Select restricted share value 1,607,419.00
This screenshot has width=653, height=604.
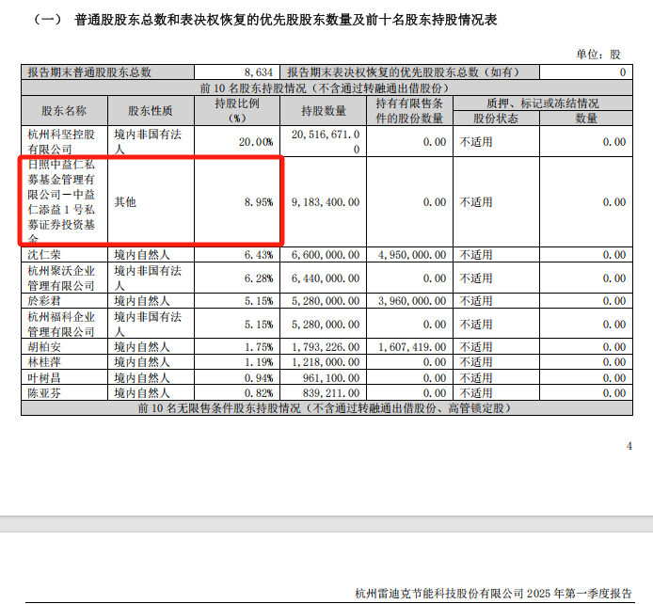(x=412, y=347)
